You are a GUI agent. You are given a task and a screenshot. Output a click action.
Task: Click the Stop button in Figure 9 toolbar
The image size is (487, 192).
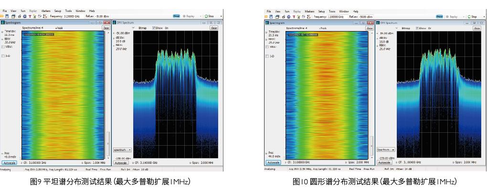(209, 16)
